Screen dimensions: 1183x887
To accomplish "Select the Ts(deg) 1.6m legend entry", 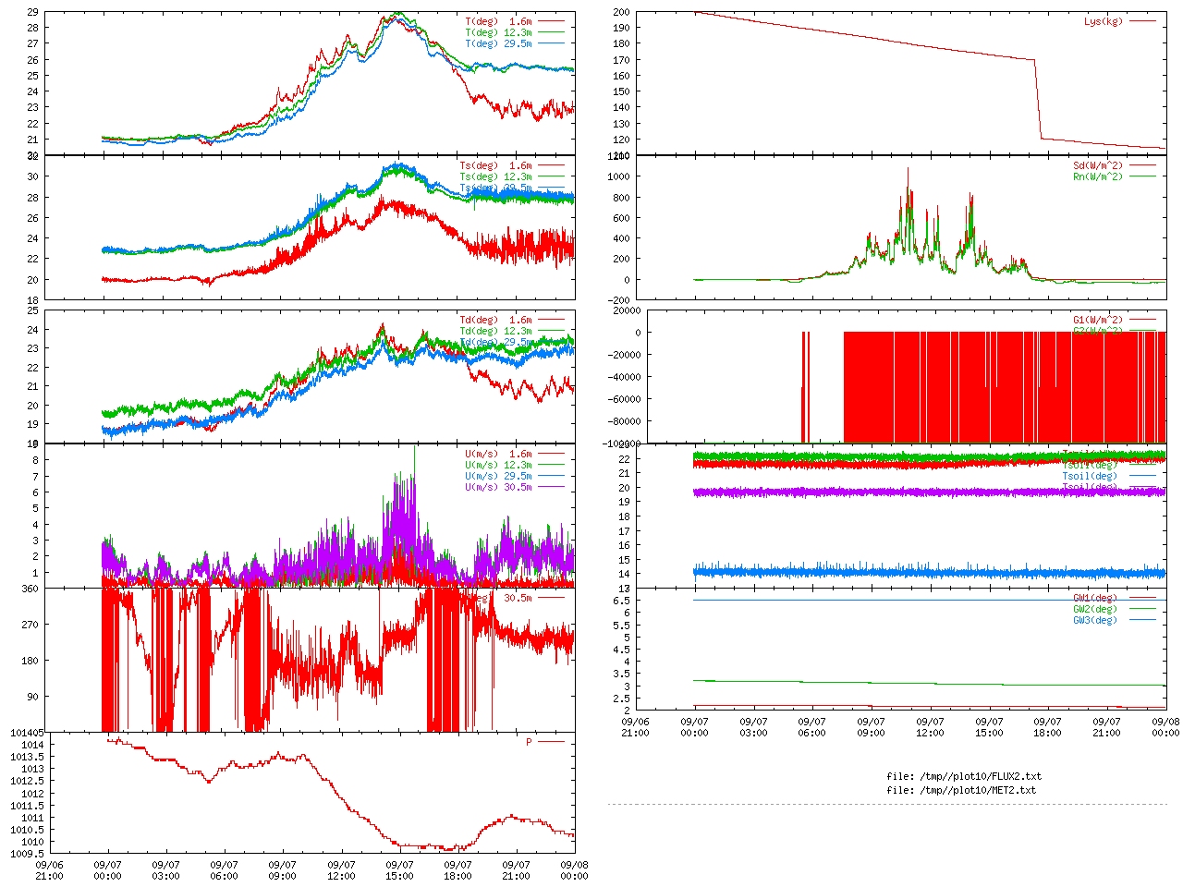I will click(x=496, y=165).
